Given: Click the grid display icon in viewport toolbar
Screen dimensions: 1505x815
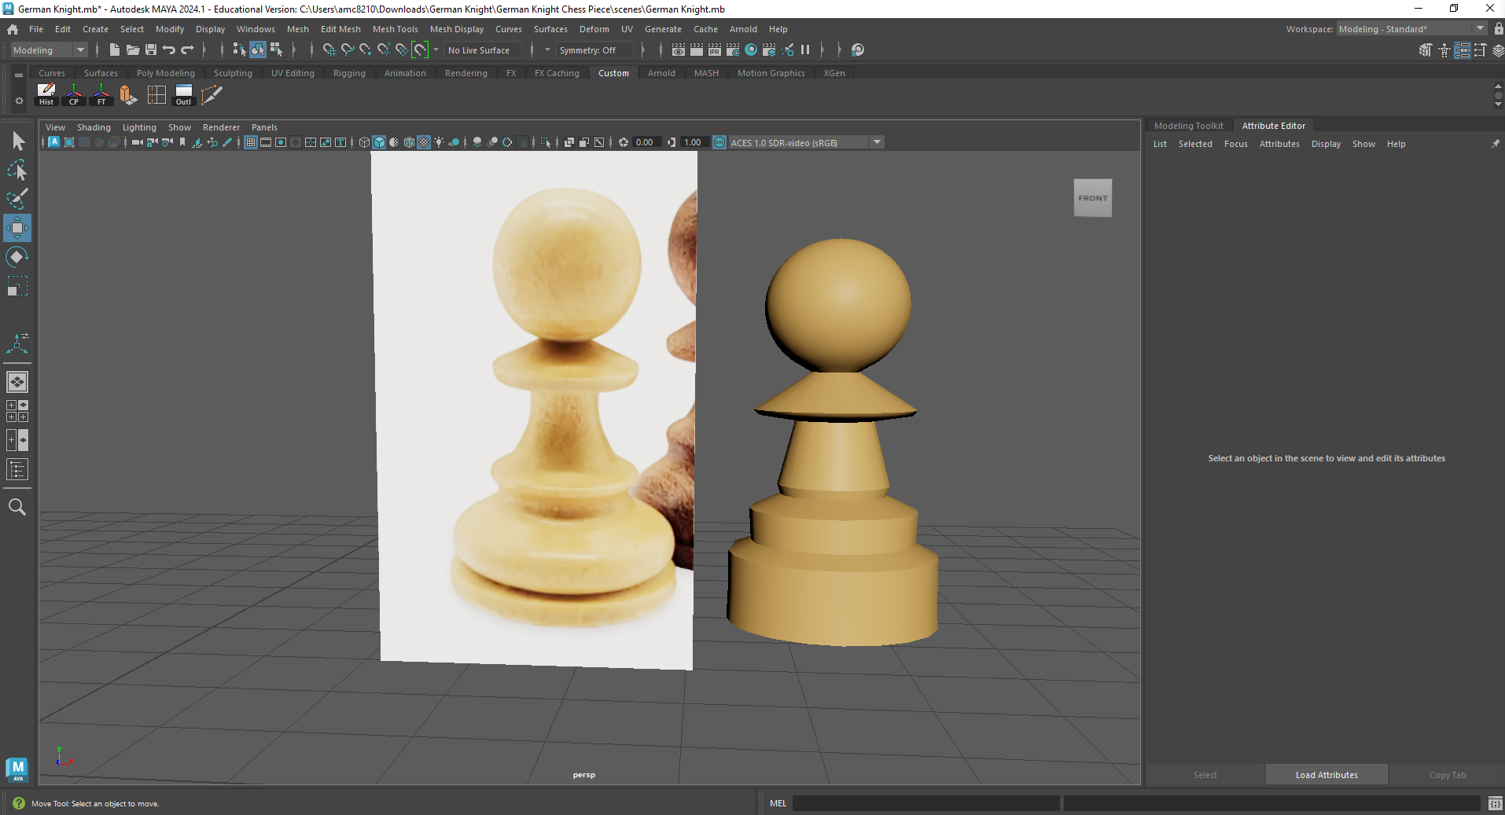Looking at the screenshot, I should coord(251,142).
